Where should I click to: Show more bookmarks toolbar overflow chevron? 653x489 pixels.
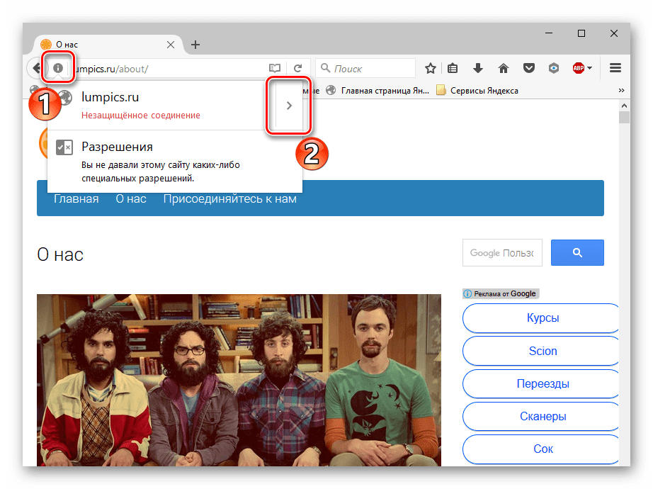click(621, 91)
